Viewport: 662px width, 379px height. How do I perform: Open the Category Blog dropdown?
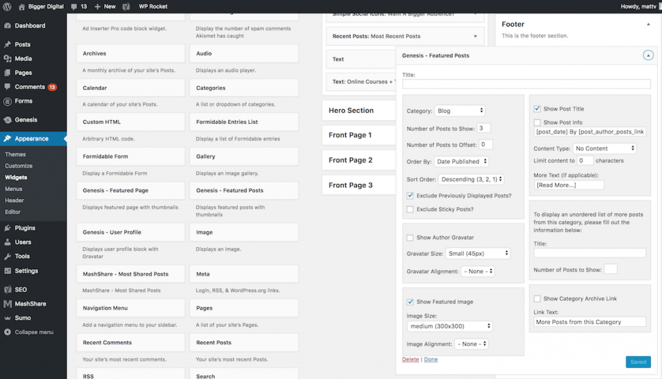pos(460,110)
